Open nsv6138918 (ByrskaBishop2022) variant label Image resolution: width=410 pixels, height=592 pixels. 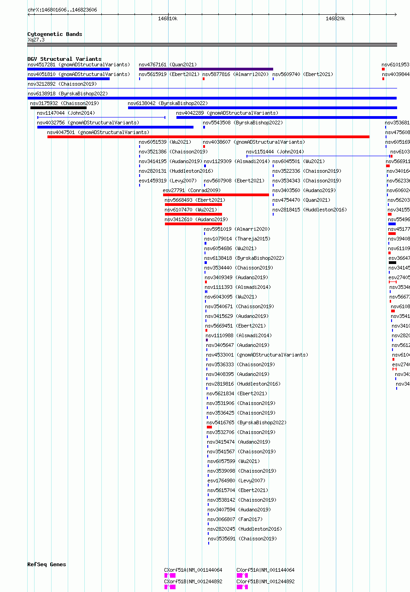pyautogui.click(x=68, y=94)
